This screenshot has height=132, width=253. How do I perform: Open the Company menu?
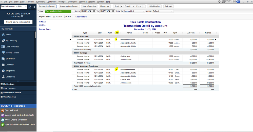(x=41, y=2)
